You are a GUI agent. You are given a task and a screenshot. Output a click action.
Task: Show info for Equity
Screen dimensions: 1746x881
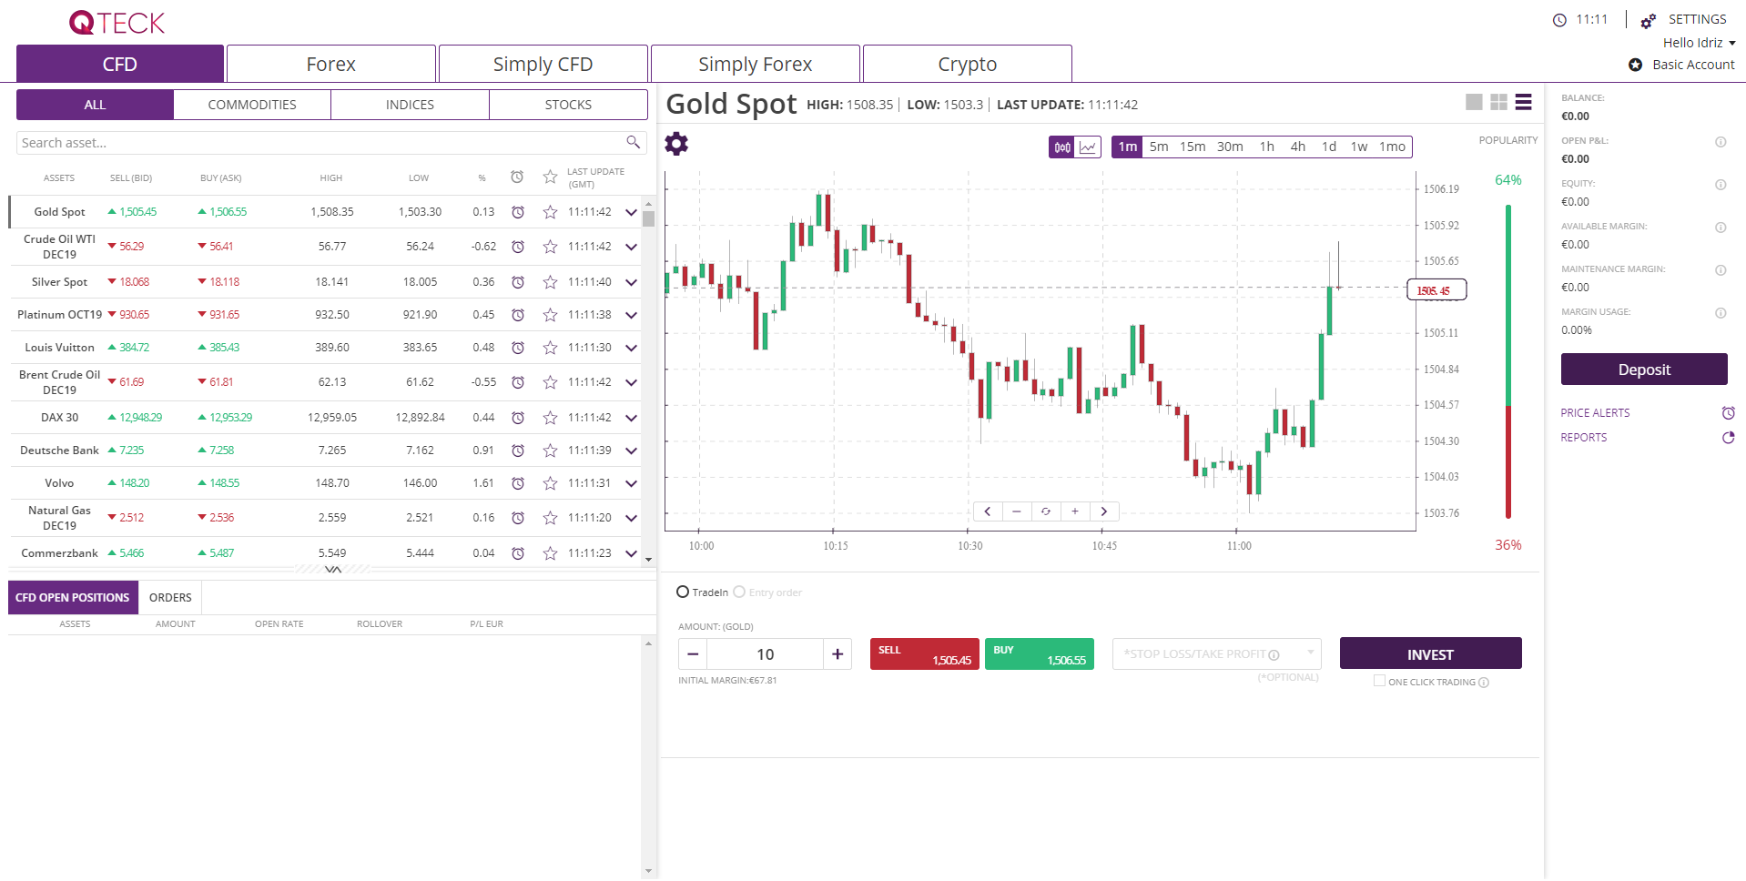1721,185
